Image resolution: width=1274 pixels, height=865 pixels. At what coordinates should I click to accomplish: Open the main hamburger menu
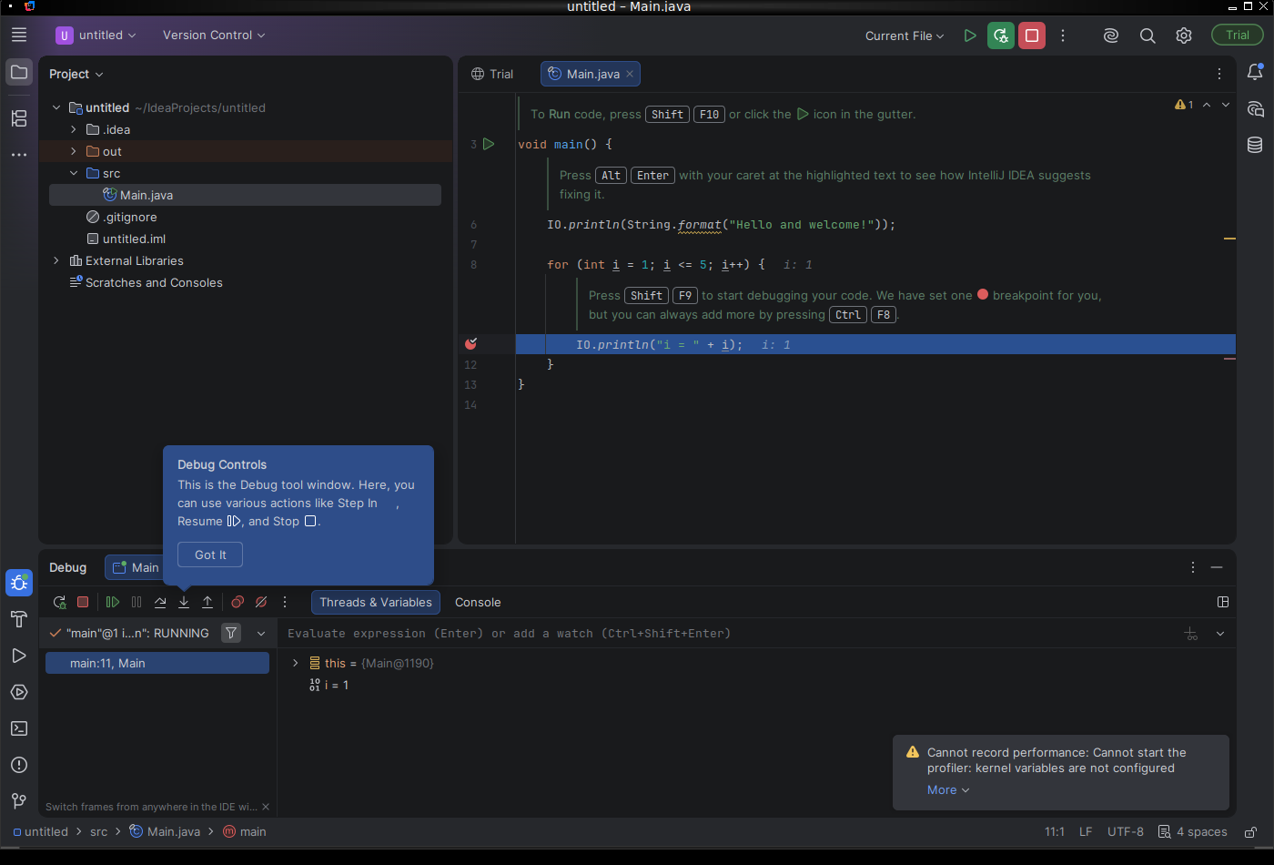point(19,36)
